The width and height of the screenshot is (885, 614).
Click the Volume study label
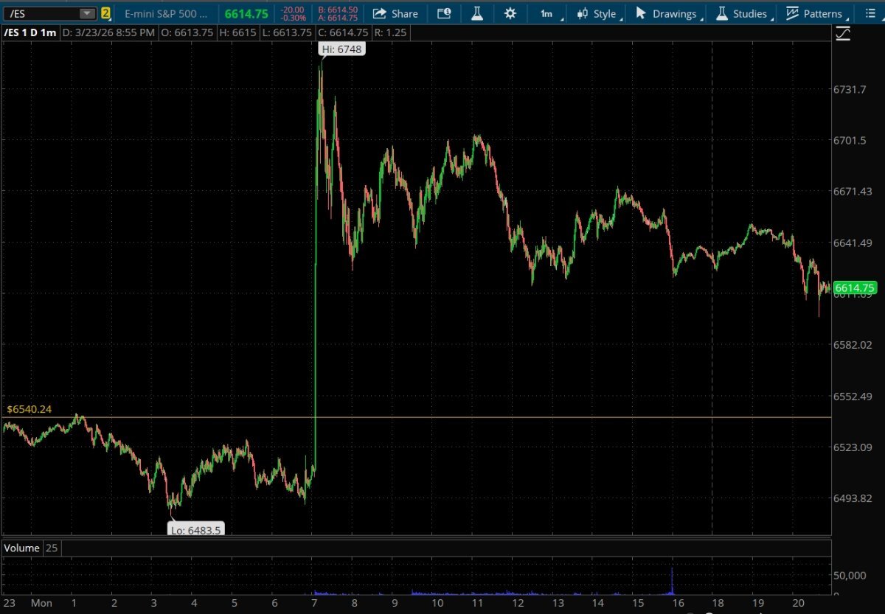click(21, 548)
